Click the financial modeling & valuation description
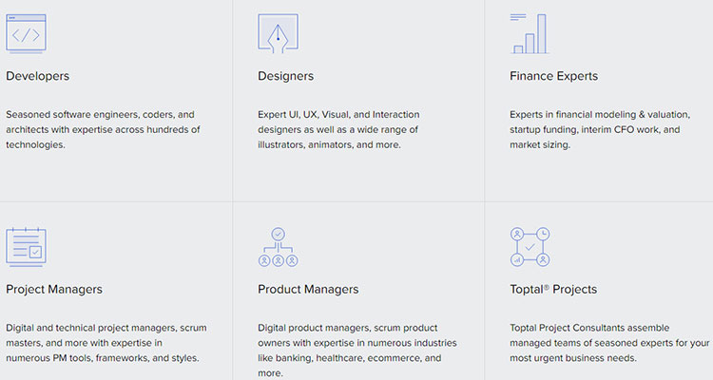 click(x=595, y=129)
